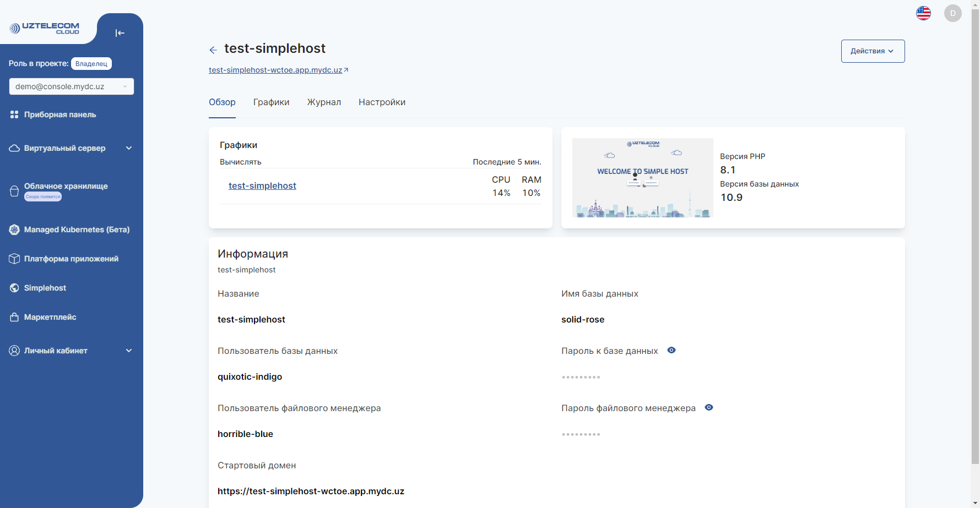Viewport: 980px width, 508px height.
Task: Switch to the Журнал tab
Action: point(324,102)
